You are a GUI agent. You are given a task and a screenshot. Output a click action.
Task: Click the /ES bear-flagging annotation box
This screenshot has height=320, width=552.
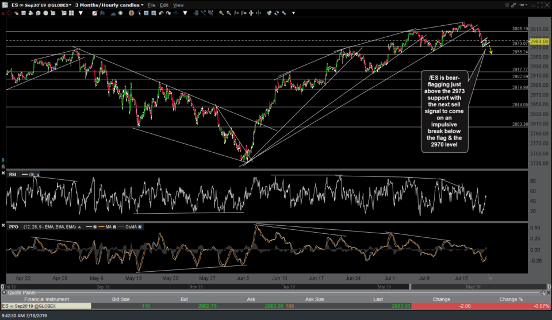[x=444, y=111]
